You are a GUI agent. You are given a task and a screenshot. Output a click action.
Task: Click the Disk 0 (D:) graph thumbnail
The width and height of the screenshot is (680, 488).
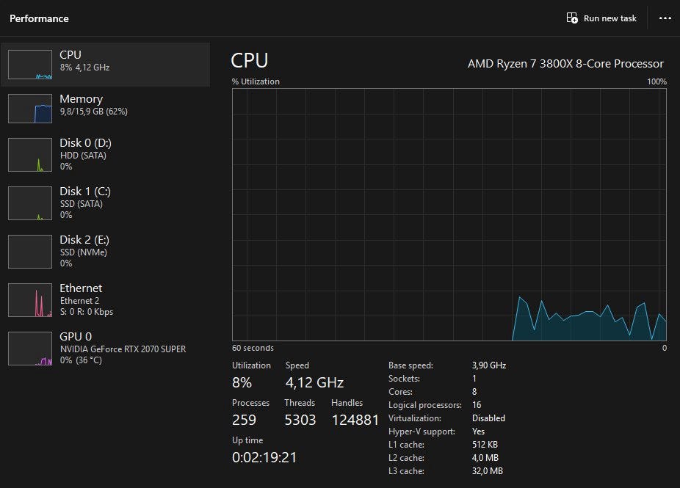30,155
